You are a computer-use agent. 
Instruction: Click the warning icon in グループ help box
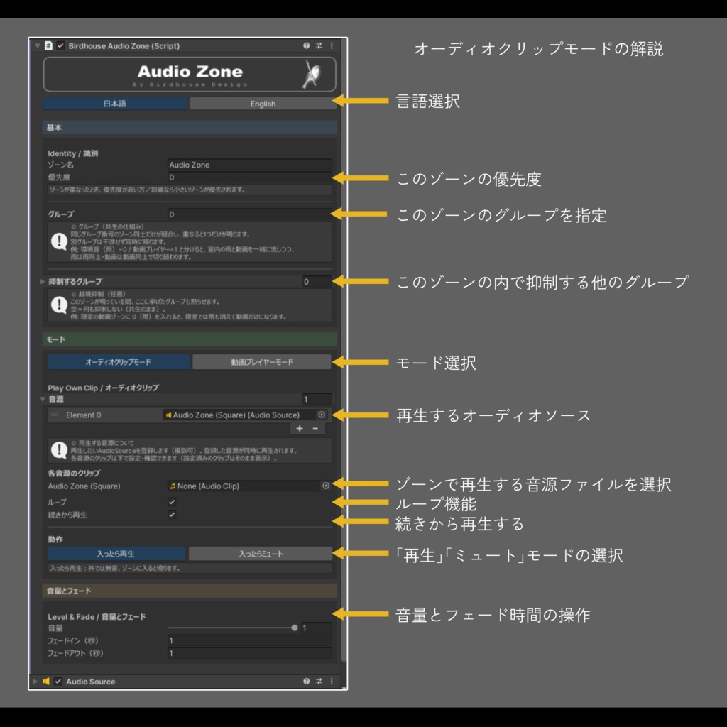60,241
